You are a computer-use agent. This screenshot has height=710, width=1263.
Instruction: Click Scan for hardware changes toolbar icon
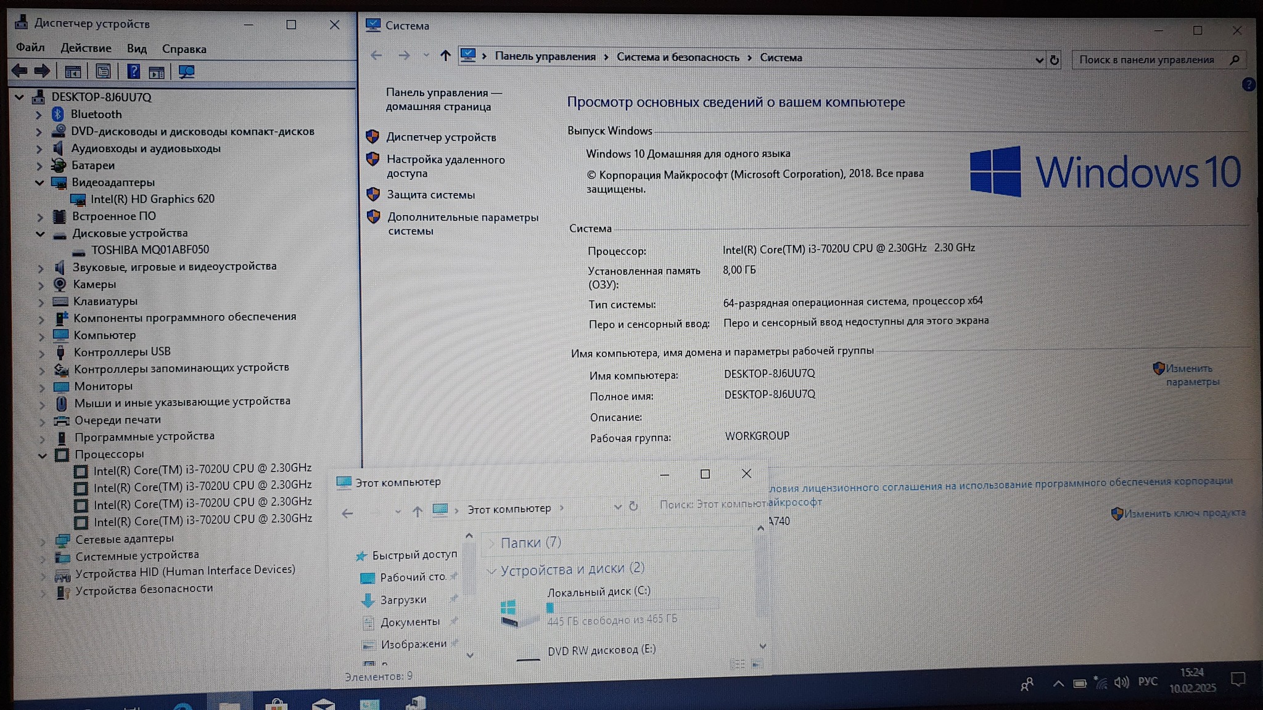(186, 72)
